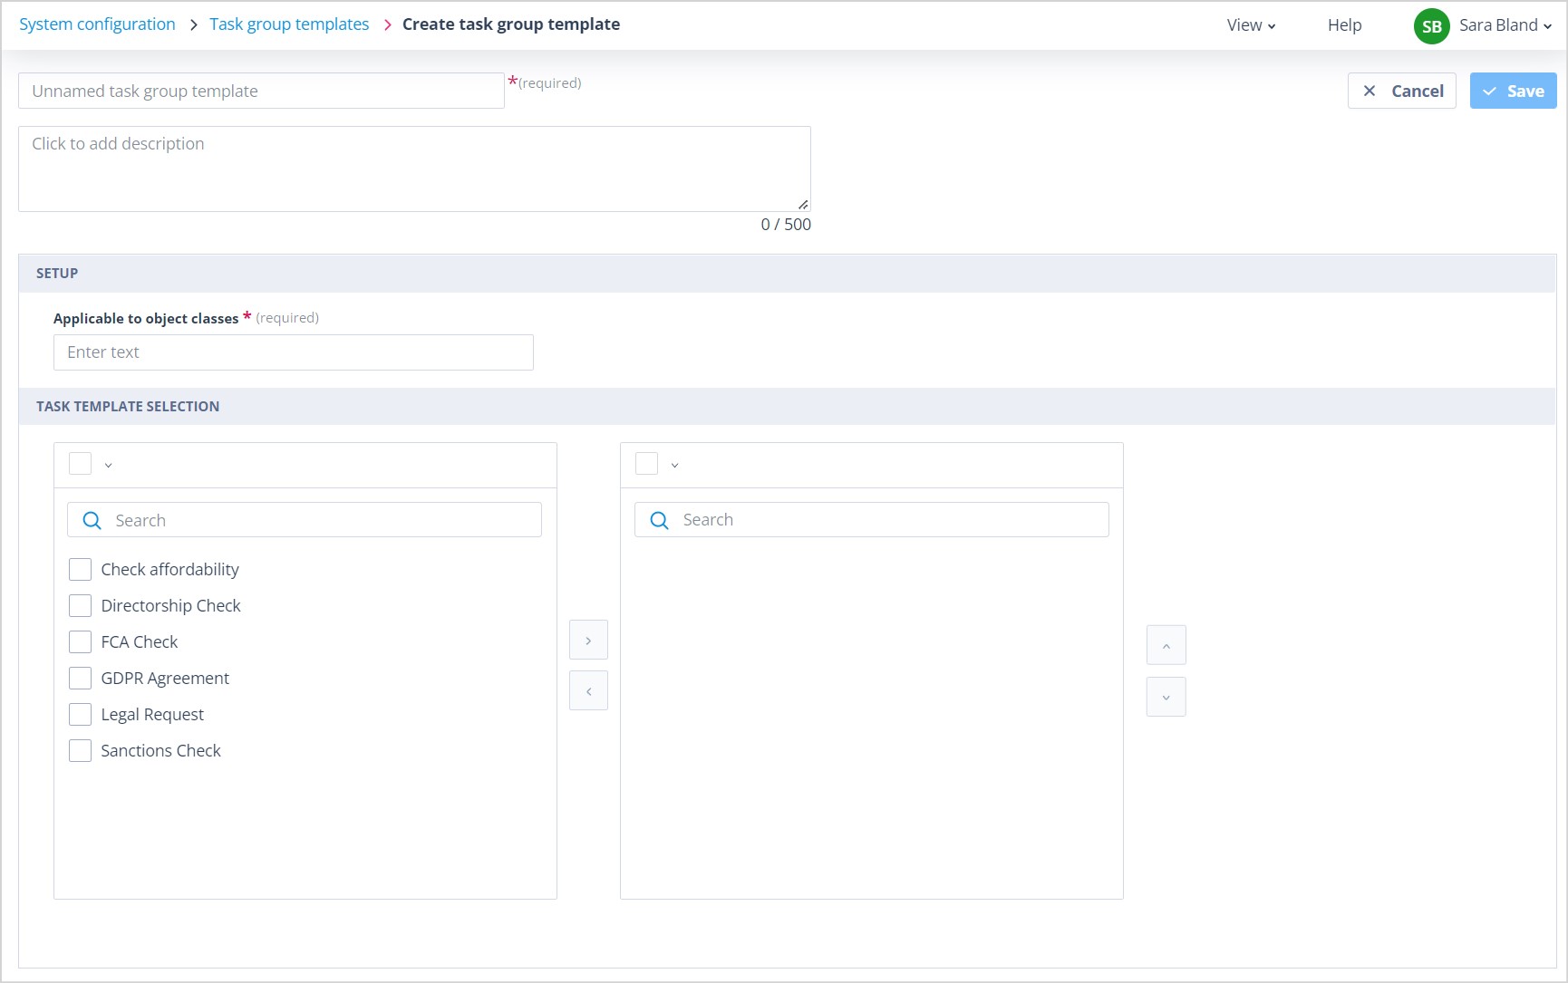The height and width of the screenshot is (983, 1568).
Task: Click the description resize handle
Action: [803, 204]
